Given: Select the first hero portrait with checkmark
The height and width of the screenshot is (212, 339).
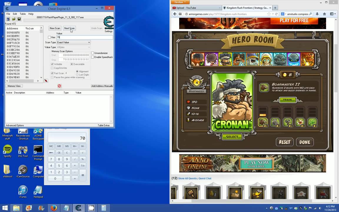Looking at the screenshot, I should (198, 59).
